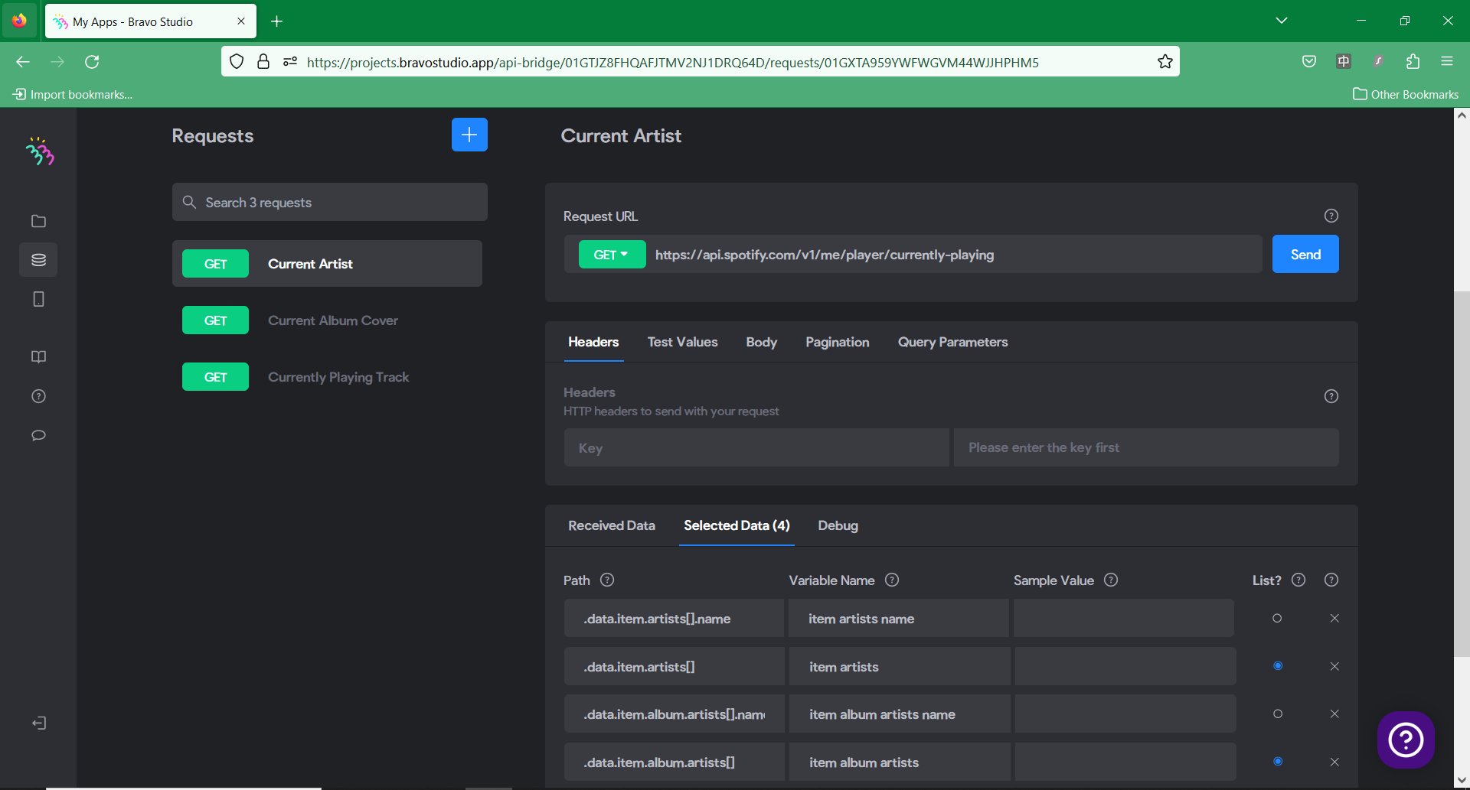Open the Firefox tab list dropdown

(x=1282, y=21)
